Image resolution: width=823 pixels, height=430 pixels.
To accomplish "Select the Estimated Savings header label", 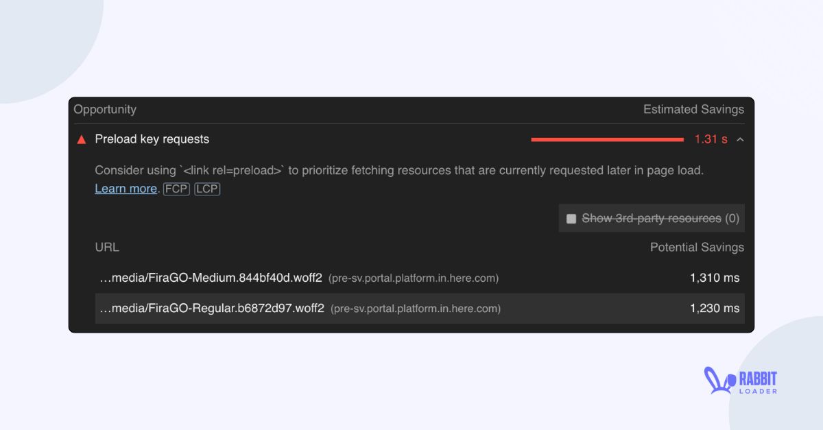I will (x=693, y=109).
